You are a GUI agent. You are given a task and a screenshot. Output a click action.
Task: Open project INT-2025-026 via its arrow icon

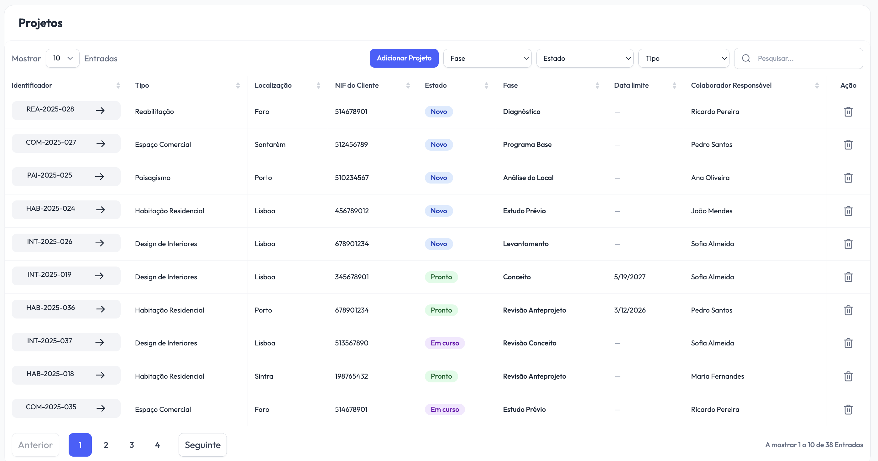click(100, 243)
